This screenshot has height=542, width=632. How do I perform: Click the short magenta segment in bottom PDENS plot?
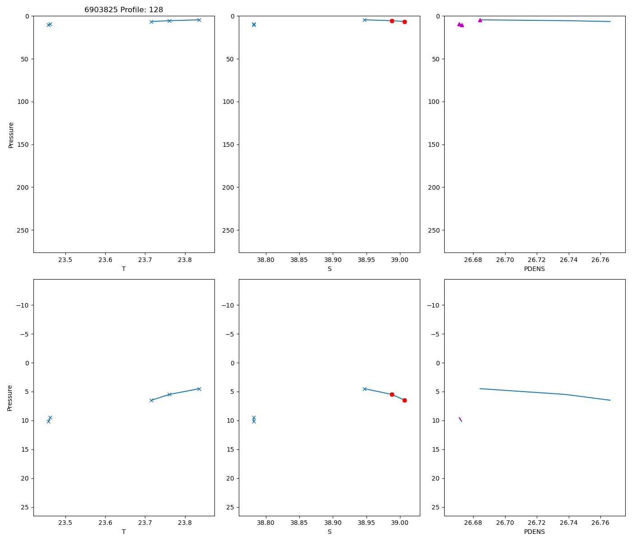point(460,420)
